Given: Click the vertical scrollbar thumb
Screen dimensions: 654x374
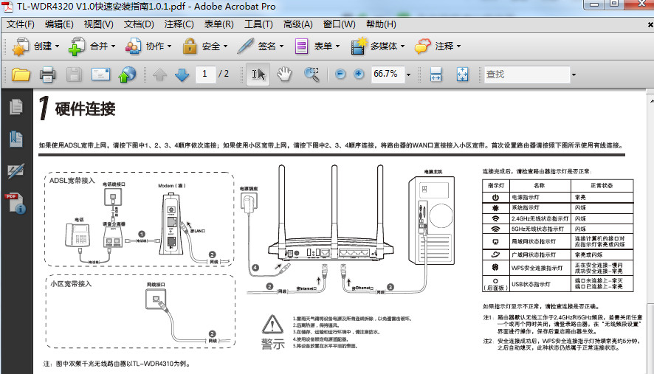Looking at the screenshot, I should [650, 338].
